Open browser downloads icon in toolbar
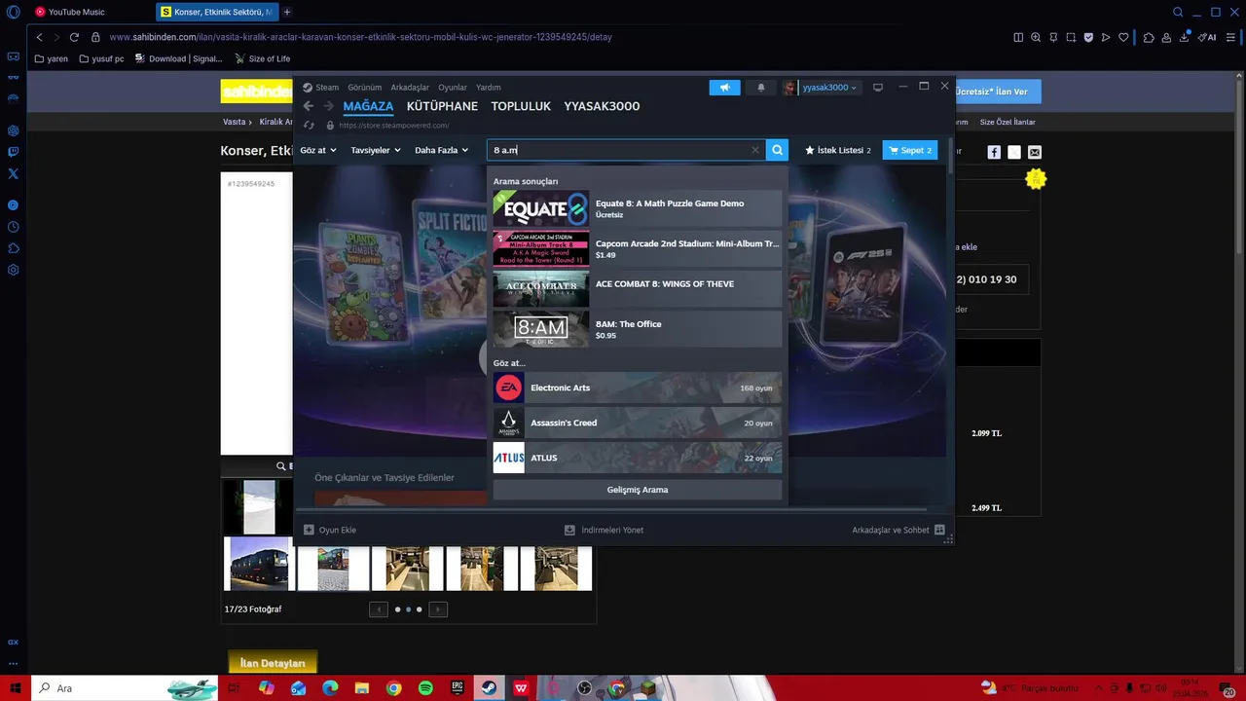This screenshot has width=1246, height=701. pos(1186,37)
